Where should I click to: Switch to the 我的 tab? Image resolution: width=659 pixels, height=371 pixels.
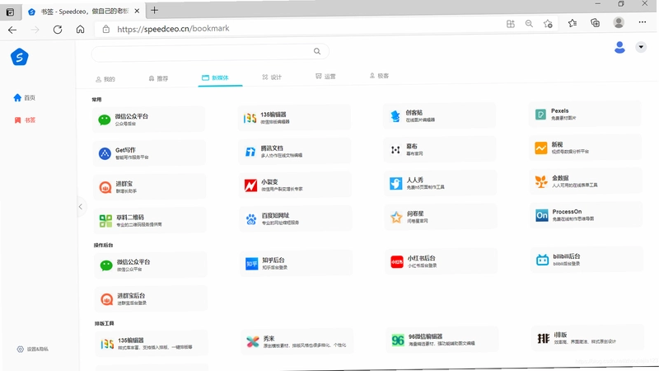pos(105,79)
